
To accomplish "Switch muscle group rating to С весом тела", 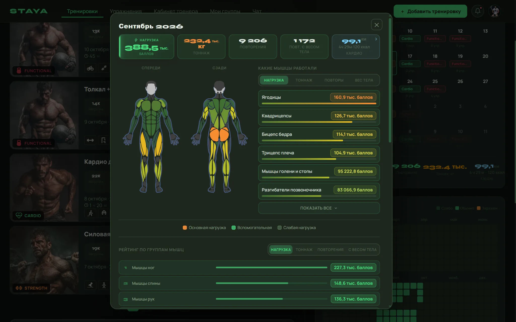I will 362,250.
